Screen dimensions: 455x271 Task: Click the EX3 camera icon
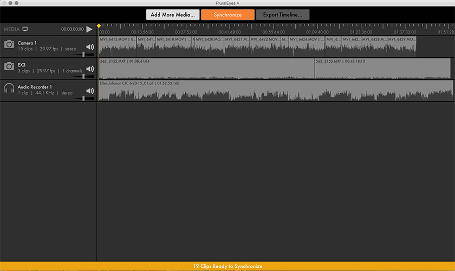coord(9,66)
